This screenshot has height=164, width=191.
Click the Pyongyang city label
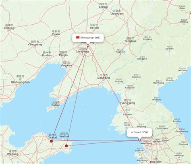point(127,103)
